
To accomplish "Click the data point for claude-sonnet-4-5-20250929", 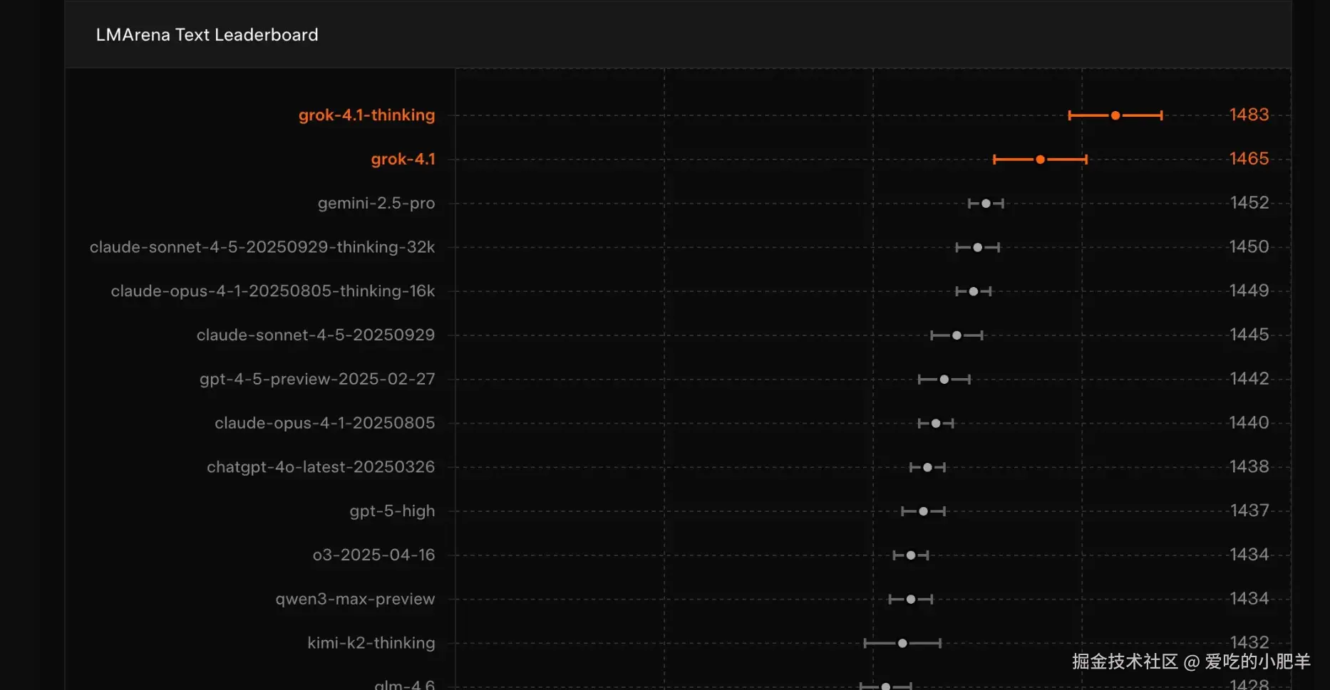I will click(x=957, y=335).
